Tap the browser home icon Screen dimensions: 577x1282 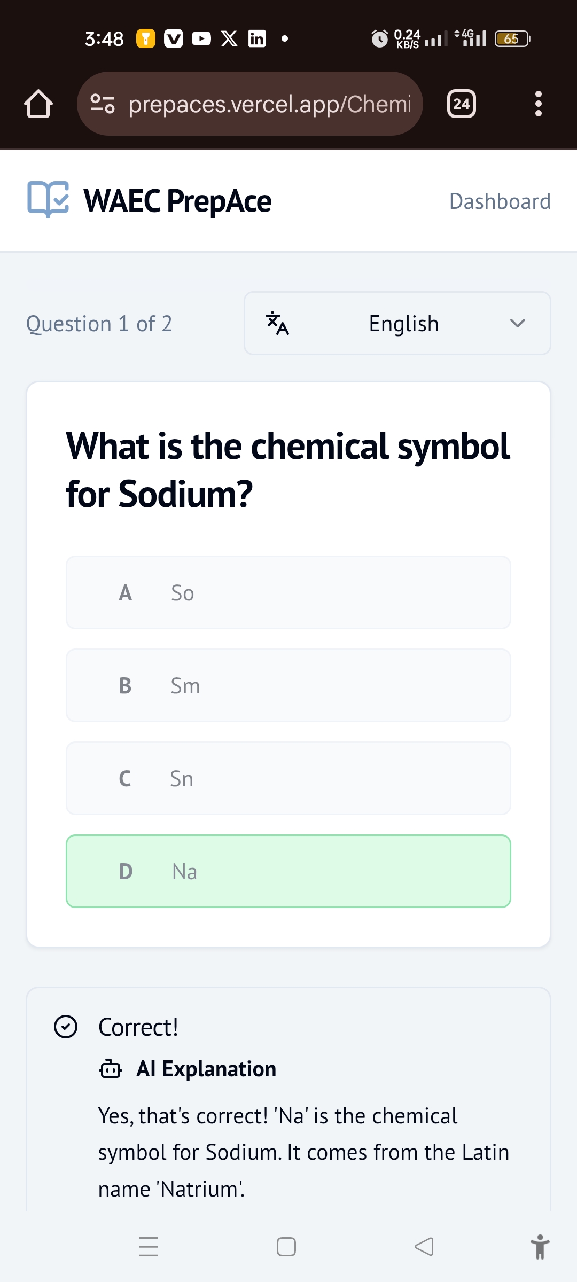[38, 104]
